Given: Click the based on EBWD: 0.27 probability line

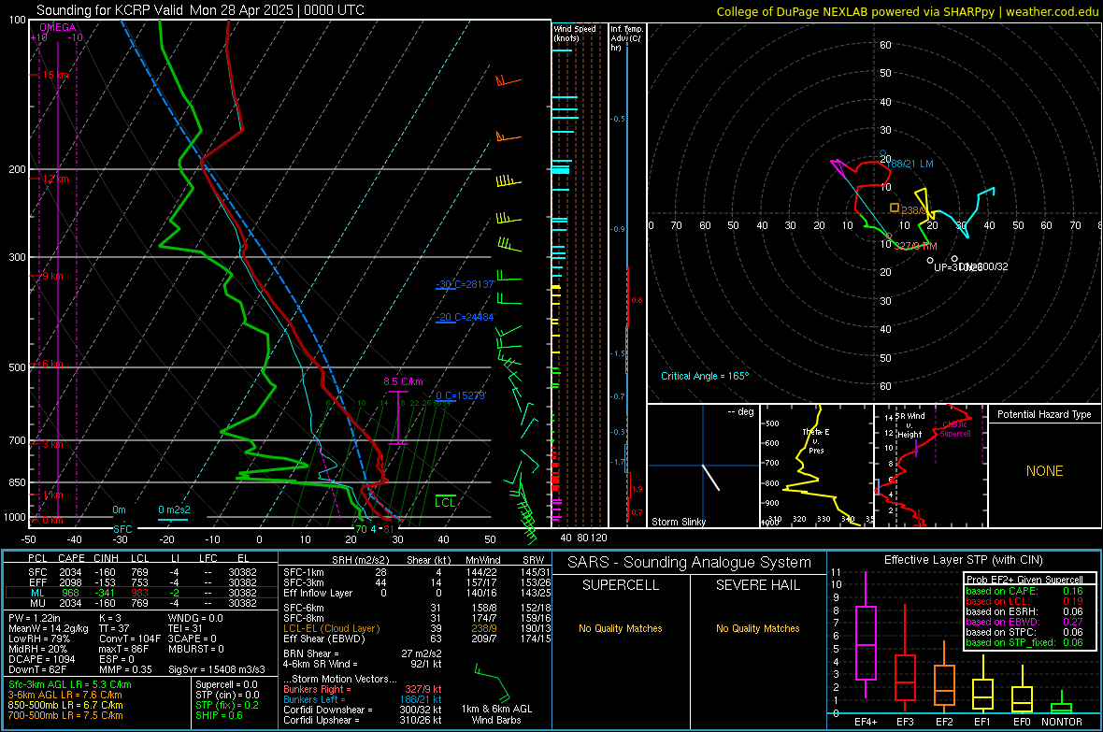Looking at the screenshot, I should tap(1024, 622).
